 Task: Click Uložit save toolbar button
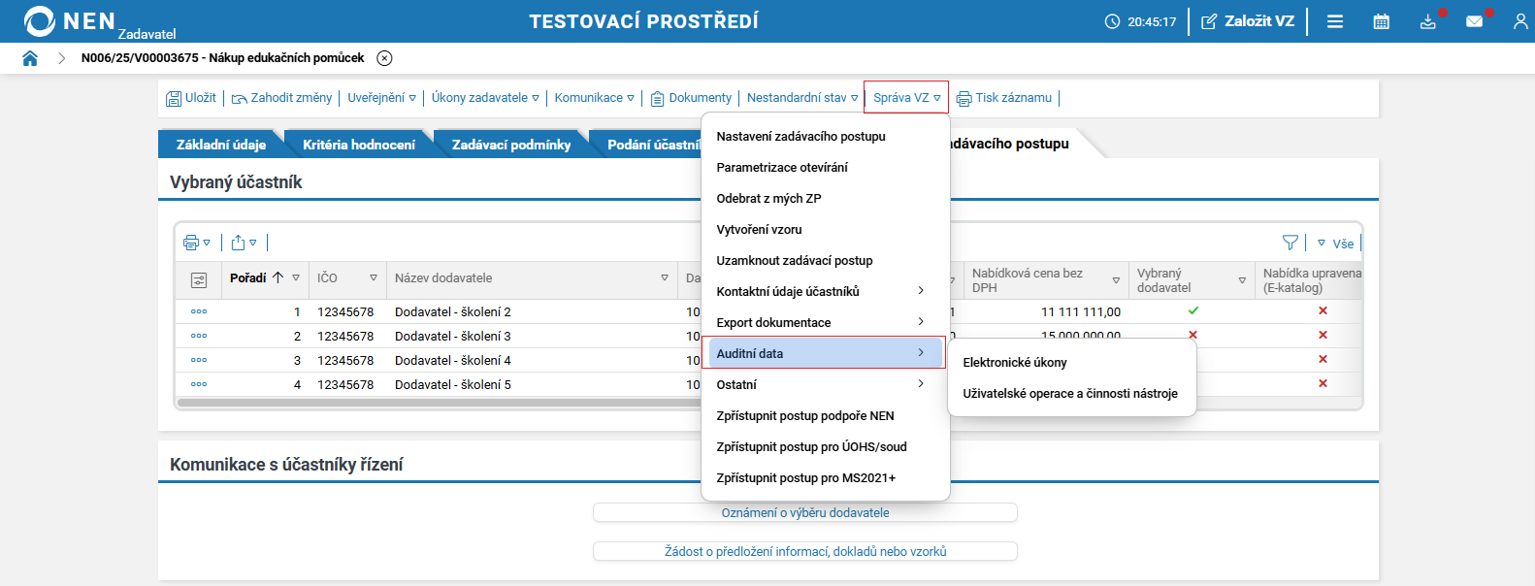pos(191,98)
